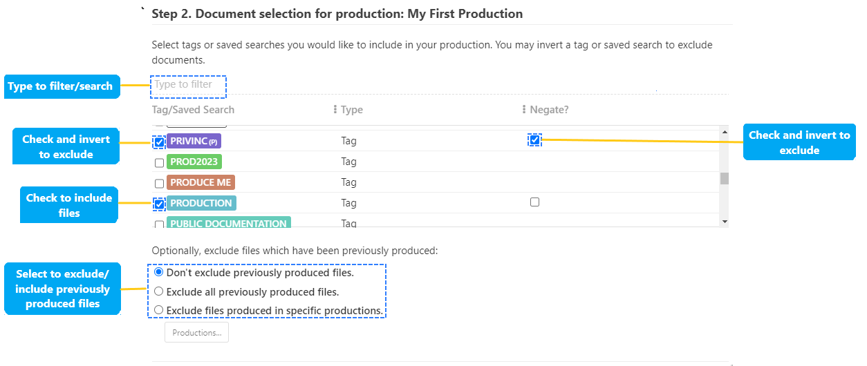Click the Tag type cell in PRODUCE ME row

(x=348, y=182)
